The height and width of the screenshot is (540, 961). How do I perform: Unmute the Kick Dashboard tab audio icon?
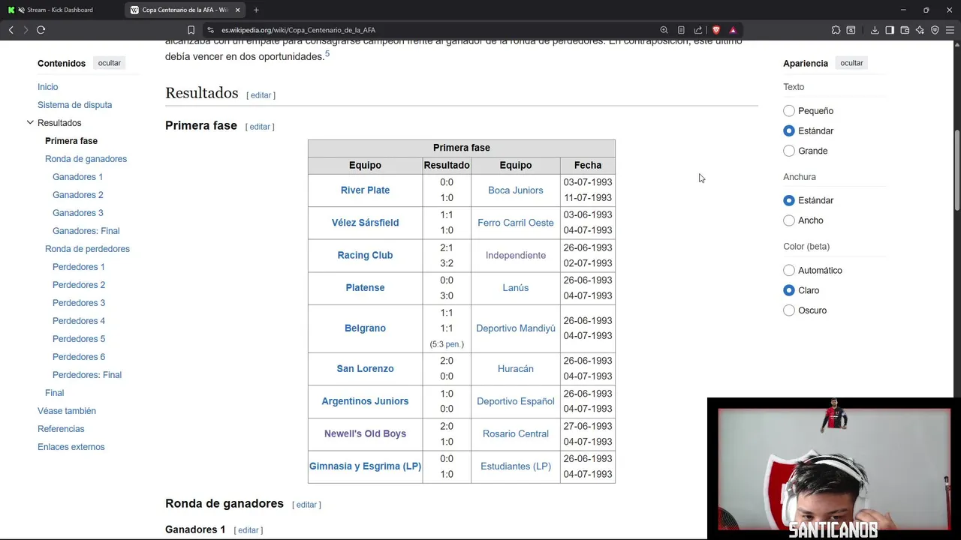pos(21,10)
